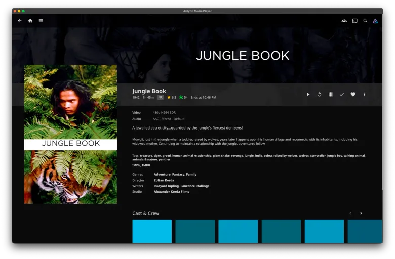Viewport: 395px width, 259px height.
Task: Open the TMDB external link
Action: tap(146, 165)
